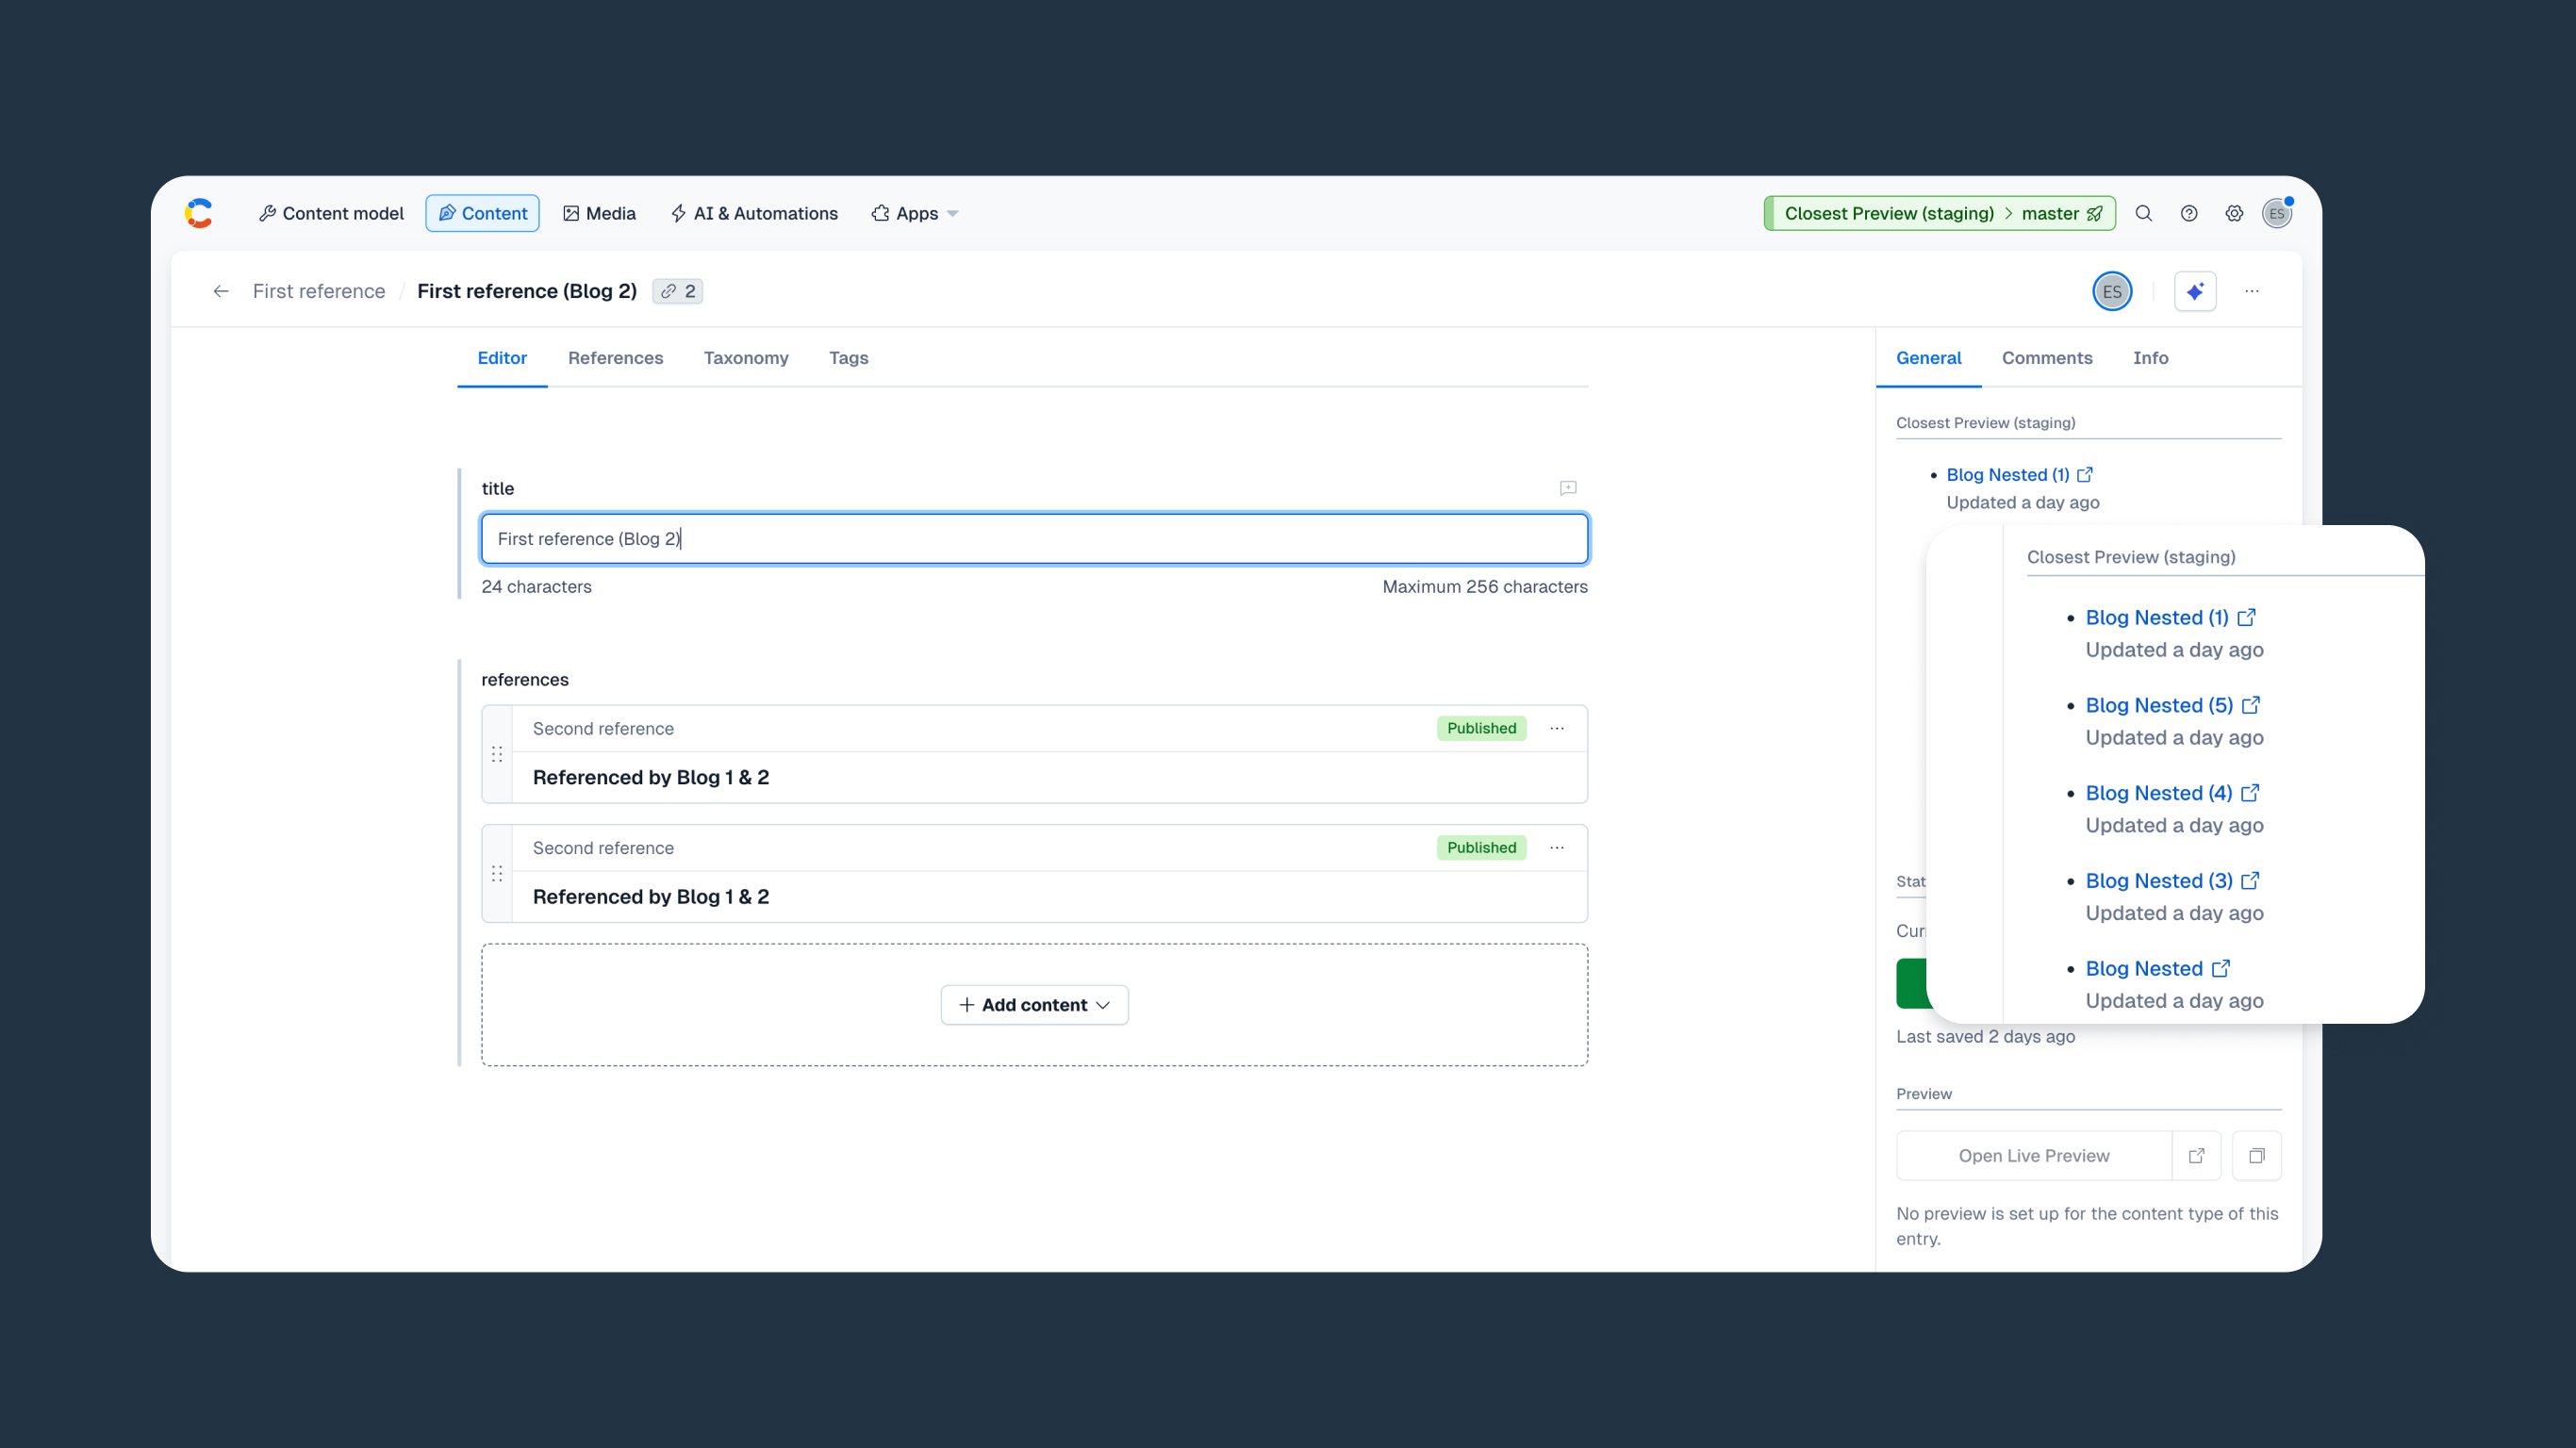Viewport: 2576px width, 1448px height.
Task: Open the search magnifier icon
Action: click(2143, 213)
